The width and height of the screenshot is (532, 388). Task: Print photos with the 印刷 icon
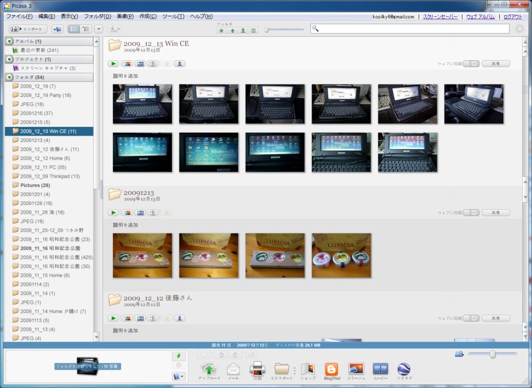[258, 368]
